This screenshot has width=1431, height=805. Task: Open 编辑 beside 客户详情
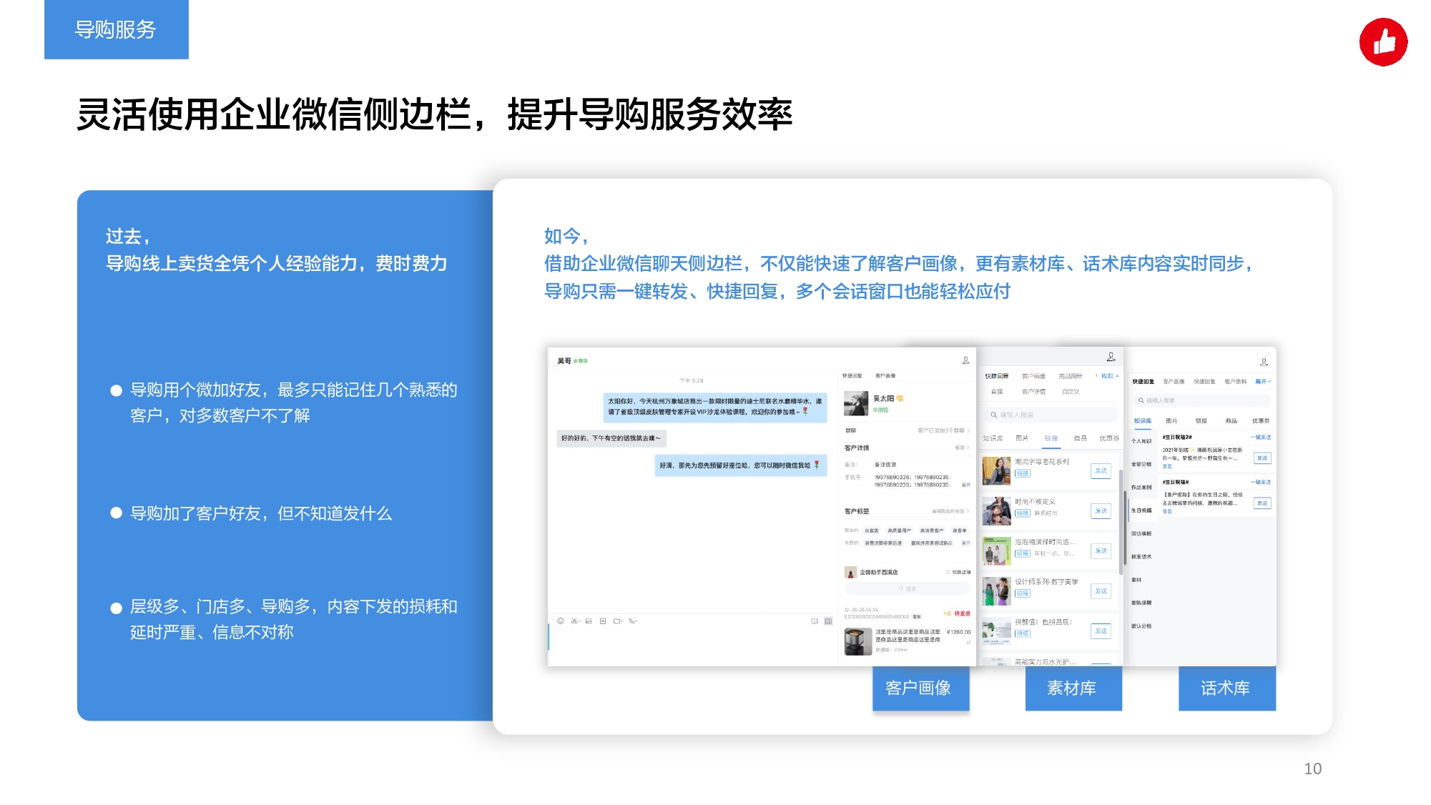[x=962, y=448]
